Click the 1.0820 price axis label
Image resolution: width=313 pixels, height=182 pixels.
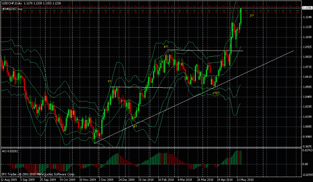pos(307,57)
